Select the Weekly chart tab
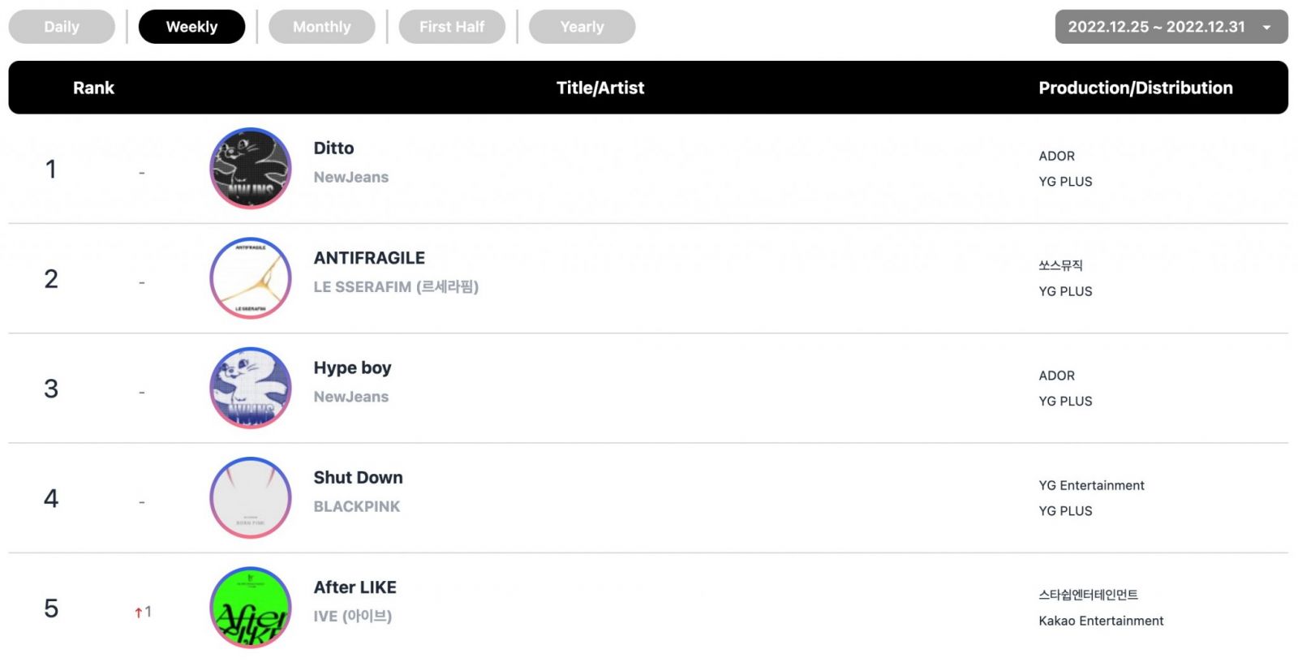Viewport: 1298px width, 662px height. [x=191, y=27]
